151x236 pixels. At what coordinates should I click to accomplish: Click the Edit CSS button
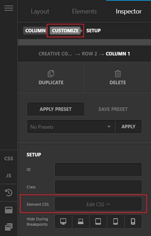click(98, 204)
